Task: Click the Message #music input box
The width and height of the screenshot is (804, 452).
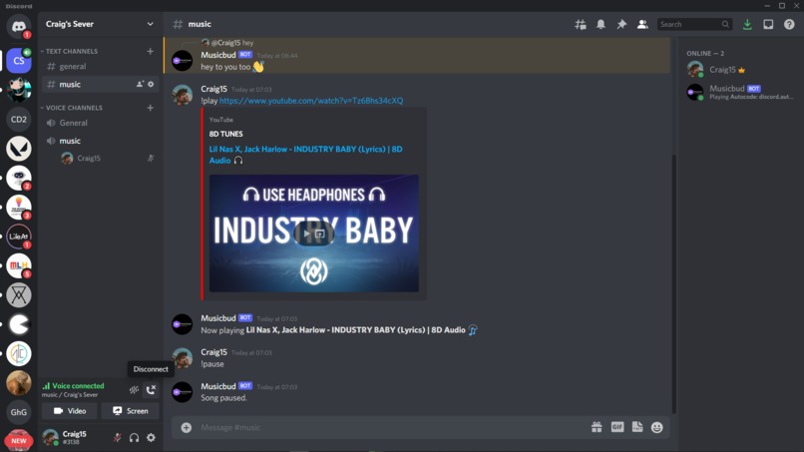Action: click(x=390, y=427)
